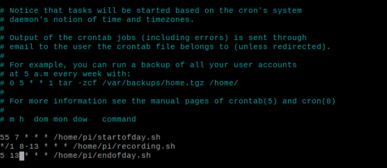Place cursor on /home/pi/recording.sh path
Image resolution: width=387 pixels, height=168 pixels.
pyautogui.click(x=124, y=146)
